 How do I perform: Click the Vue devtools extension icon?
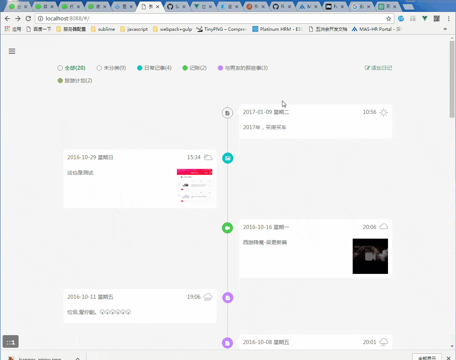coord(425,19)
